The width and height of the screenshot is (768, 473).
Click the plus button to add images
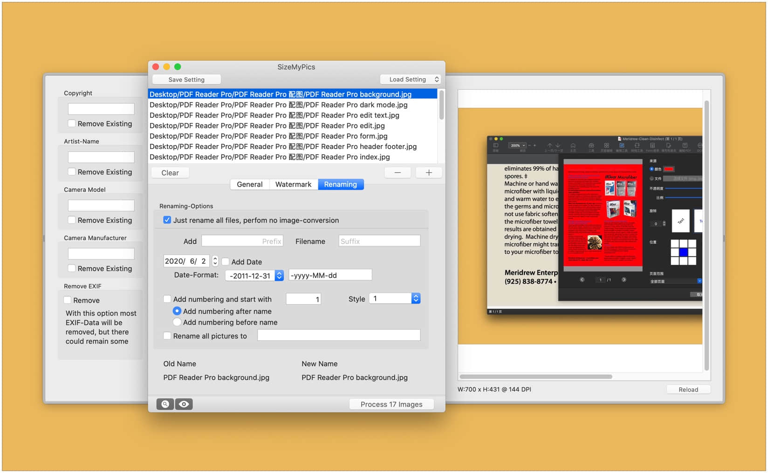tap(429, 173)
